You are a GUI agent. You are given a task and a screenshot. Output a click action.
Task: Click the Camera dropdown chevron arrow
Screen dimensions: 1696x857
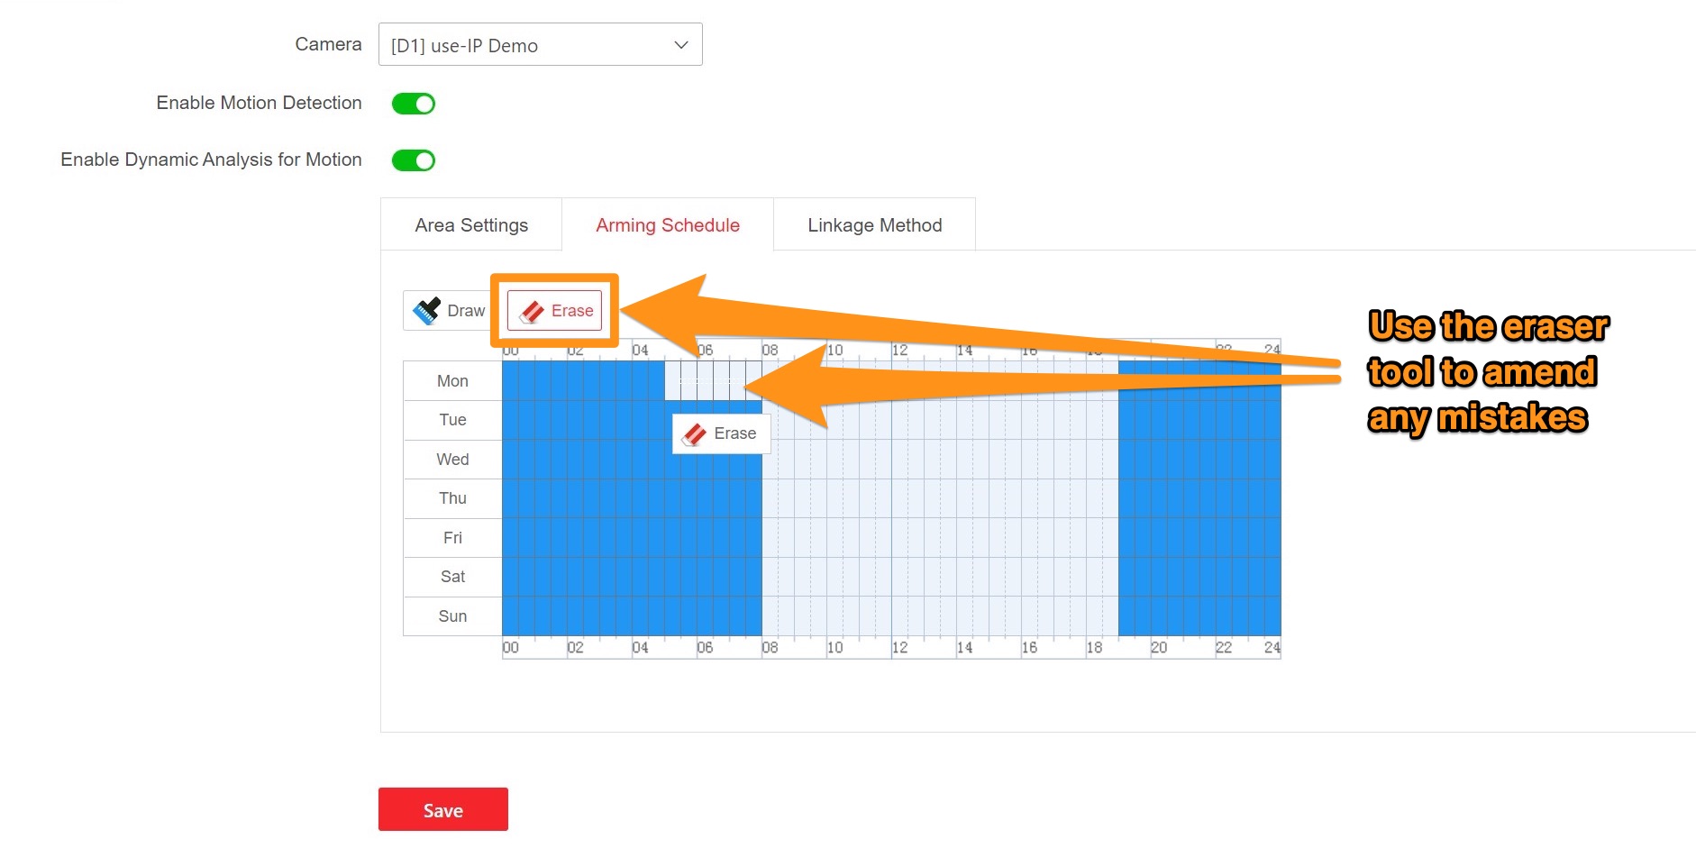coord(681,45)
